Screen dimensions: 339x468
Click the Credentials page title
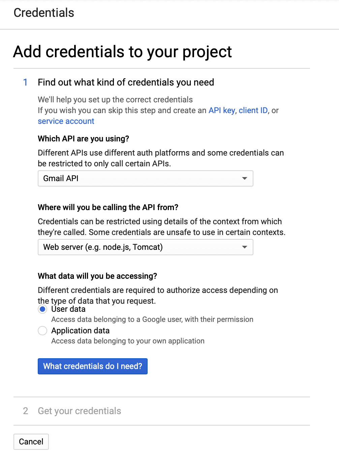pos(44,13)
